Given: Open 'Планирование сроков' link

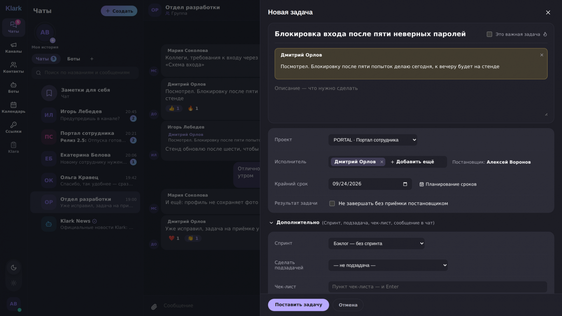Looking at the screenshot, I should (448, 184).
